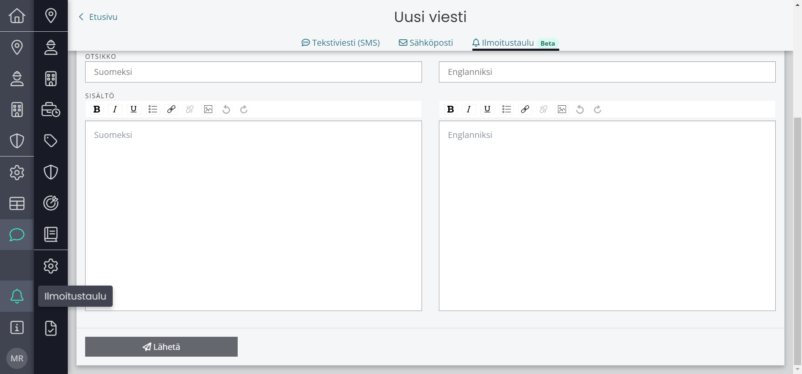802x374 pixels.
Task: Select the Ilmoitustaulu Beta tab
Action: coord(516,43)
